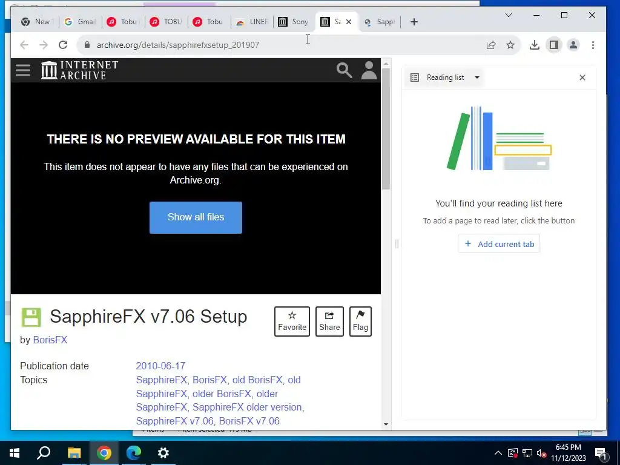Share this page via the address bar icon

[490, 45]
